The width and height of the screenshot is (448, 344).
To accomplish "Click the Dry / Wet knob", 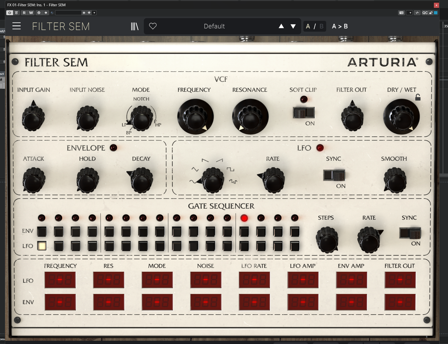I will tap(402, 117).
